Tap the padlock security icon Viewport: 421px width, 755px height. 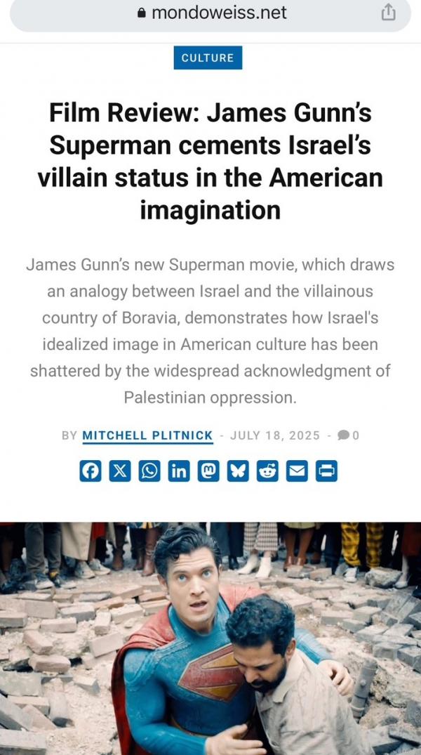(142, 13)
